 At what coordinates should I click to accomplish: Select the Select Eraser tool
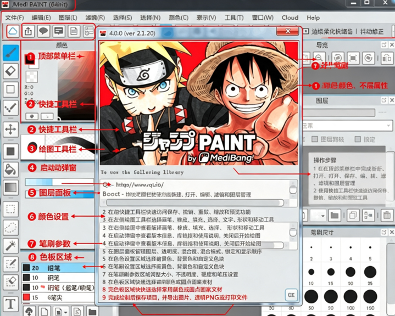click(x=11, y=282)
